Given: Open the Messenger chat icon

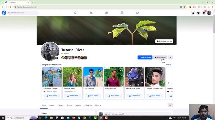Looking at the screenshot, I should (198, 13).
